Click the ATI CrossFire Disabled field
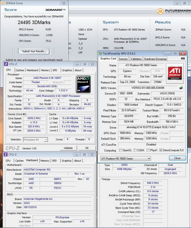Image resolution: width=191 pixels, height=228 pixels. (151, 144)
